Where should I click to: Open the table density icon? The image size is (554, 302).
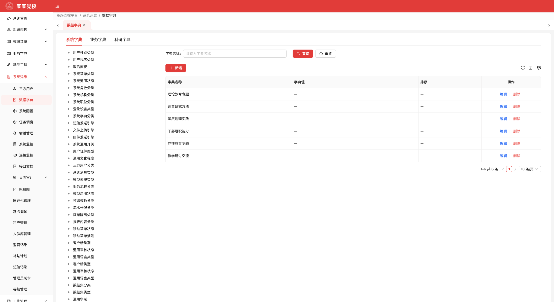(531, 68)
